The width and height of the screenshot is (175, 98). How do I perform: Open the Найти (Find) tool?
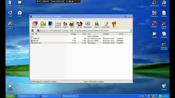(x=72, y=24)
